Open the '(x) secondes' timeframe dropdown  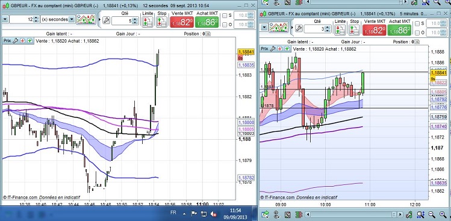coord(58,19)
